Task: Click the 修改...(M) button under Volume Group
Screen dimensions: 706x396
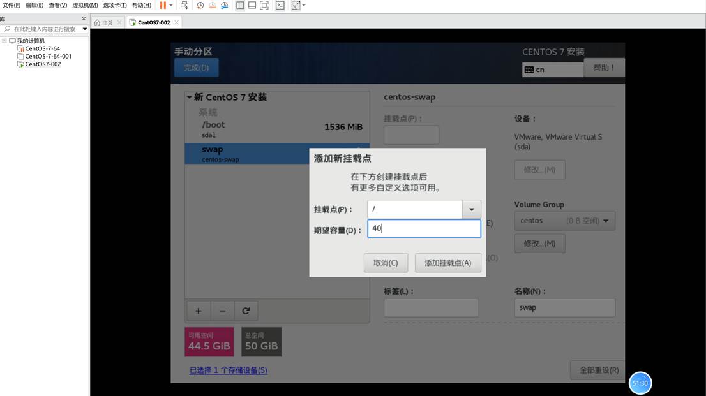Action: (539, 244)
